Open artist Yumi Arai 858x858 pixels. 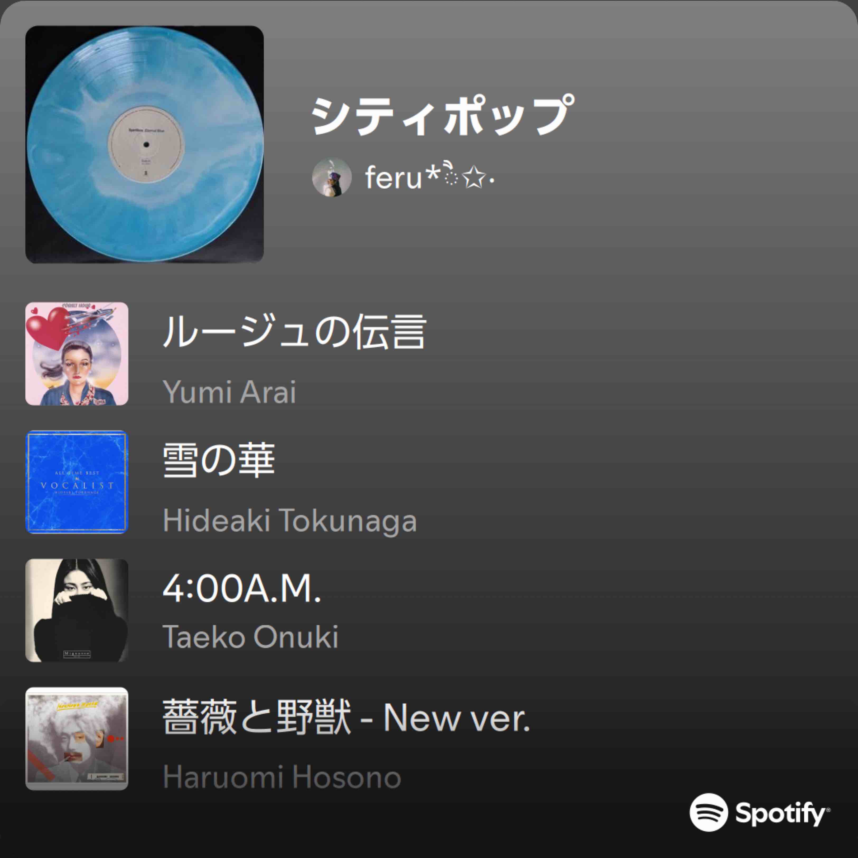[x=229, y=392]
